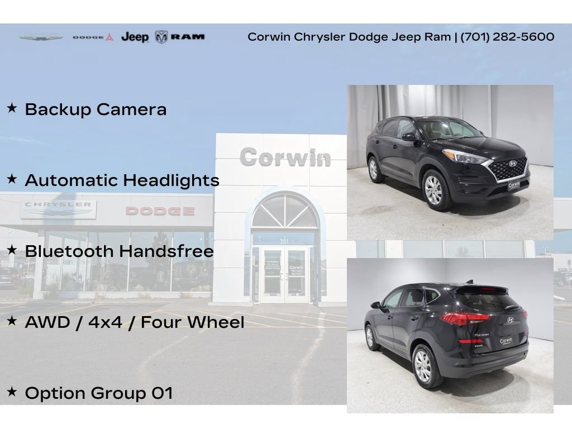The image size is (572, 429).
Task: Click the star bullet beside Automatic Headlights
Action: 12,179
